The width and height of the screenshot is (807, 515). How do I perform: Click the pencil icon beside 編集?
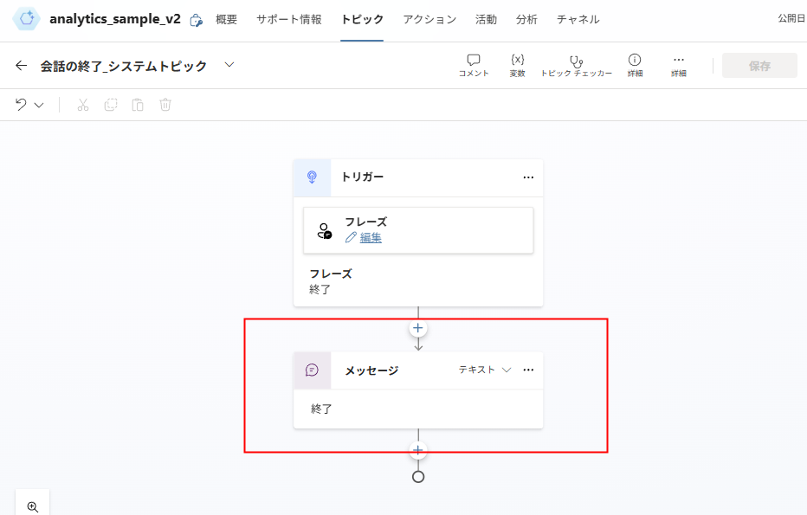tap(351, 237)
